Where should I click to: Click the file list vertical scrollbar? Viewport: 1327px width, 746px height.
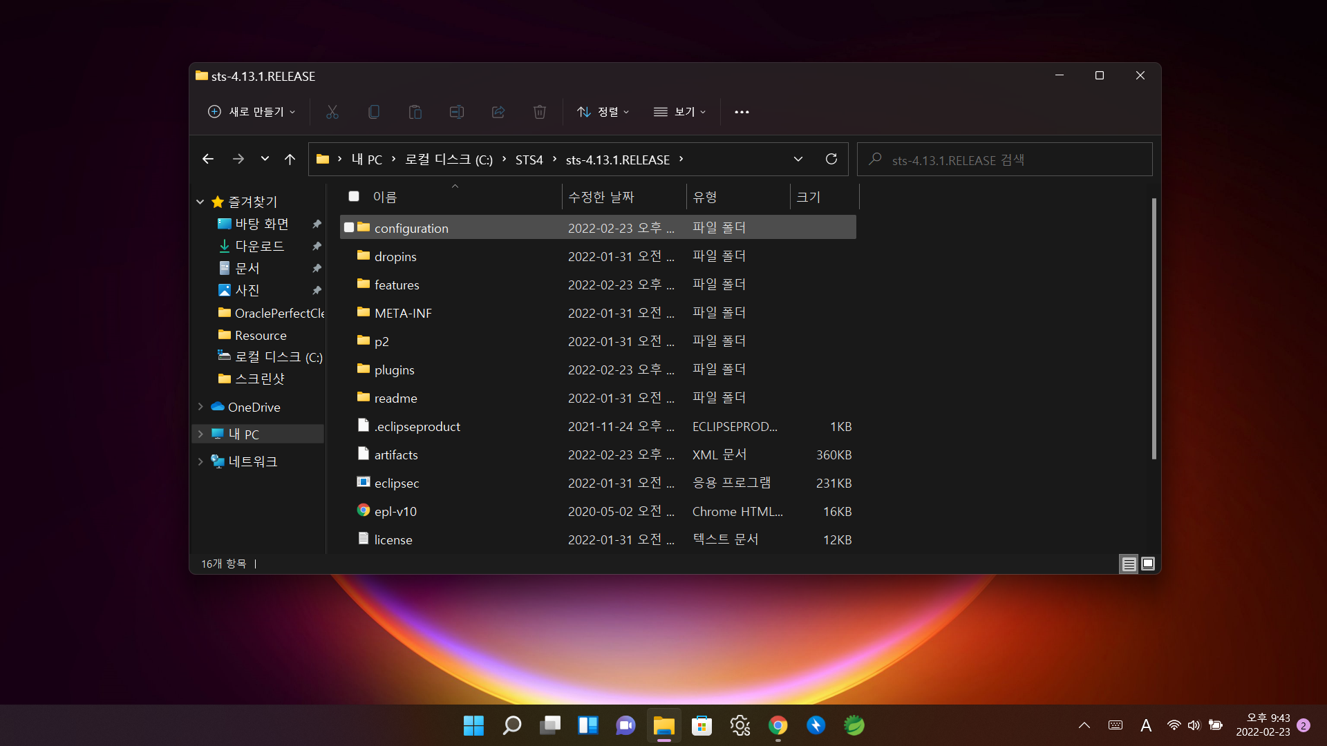pos(1154,328)
